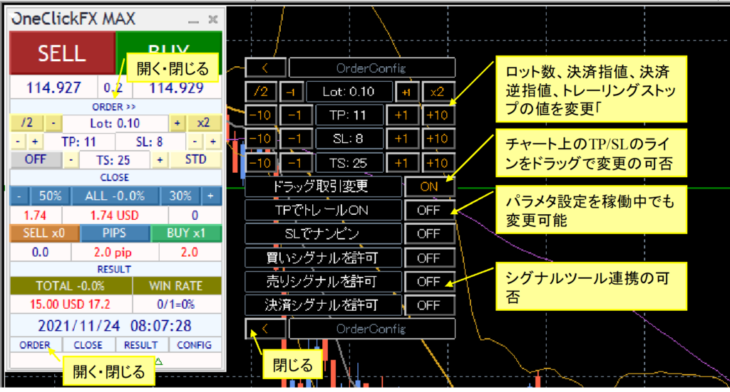
Task: Click the STD mode button
Action: pyautogui.click(x=195, y=160)
